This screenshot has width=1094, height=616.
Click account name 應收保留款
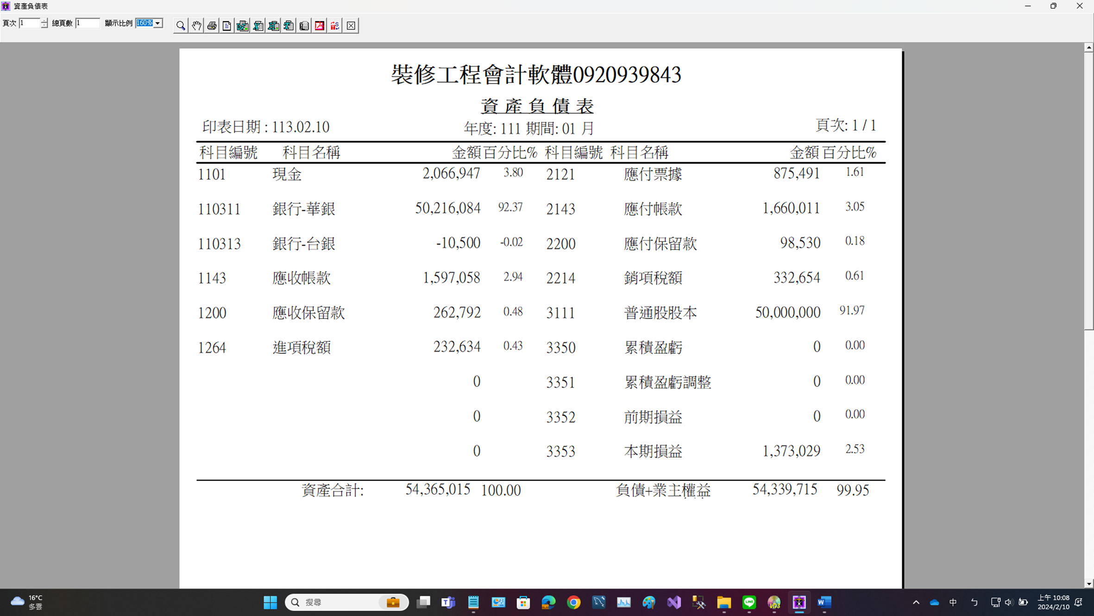click(x=308, y=312)
